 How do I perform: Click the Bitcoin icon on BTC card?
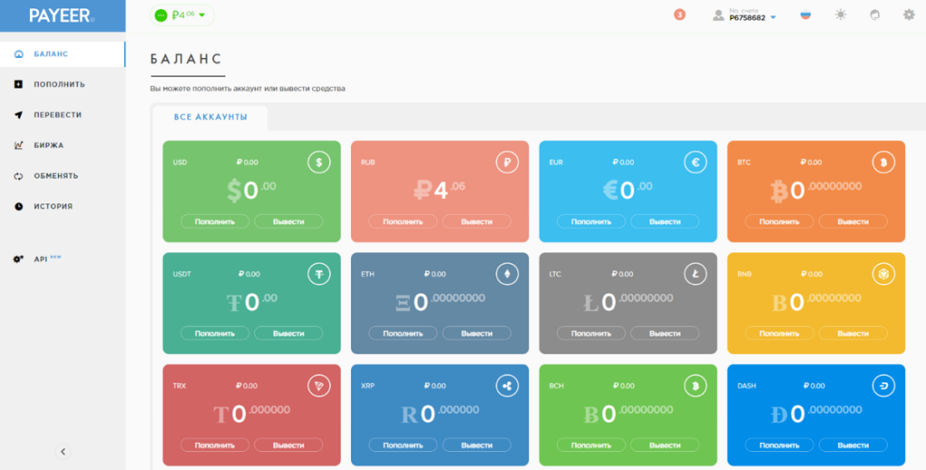pyautogui.click(x=883, y=163)
